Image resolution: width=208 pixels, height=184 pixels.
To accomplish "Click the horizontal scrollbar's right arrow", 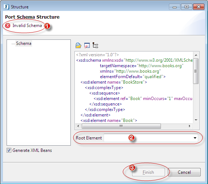I will click(x=190, y=126).
